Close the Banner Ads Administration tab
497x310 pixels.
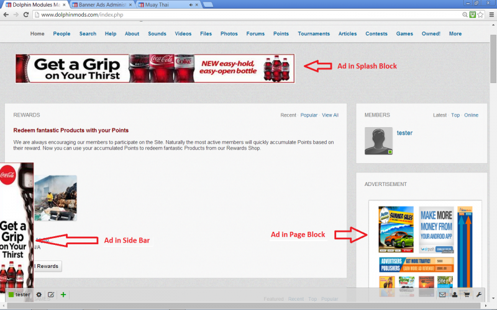130,5
